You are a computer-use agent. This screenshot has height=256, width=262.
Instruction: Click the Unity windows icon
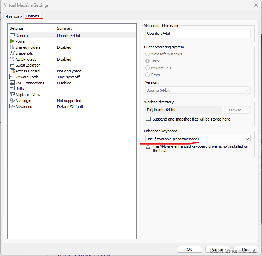[12, 88]
